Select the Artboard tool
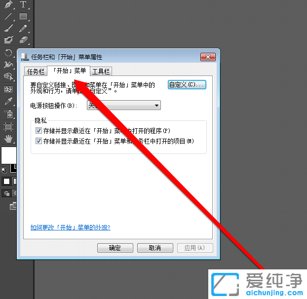Image resolution: width=307 pixels, height=299 pixels. click(x=8, y=126)
